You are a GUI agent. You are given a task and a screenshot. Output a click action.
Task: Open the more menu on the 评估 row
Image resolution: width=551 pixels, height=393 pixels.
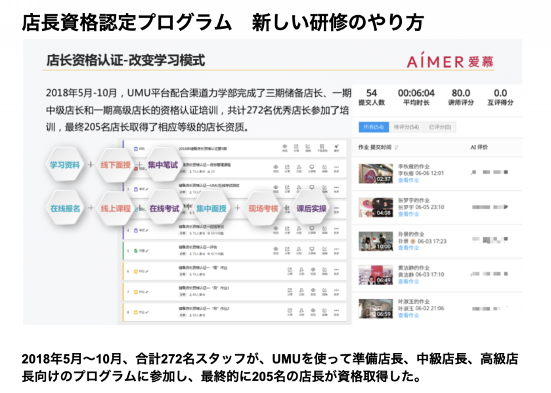tap(336, 249)
